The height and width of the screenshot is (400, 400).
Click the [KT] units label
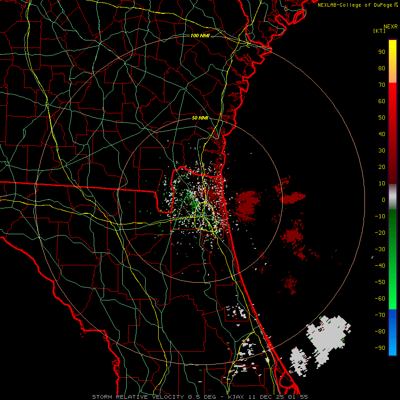pos(380,31)
